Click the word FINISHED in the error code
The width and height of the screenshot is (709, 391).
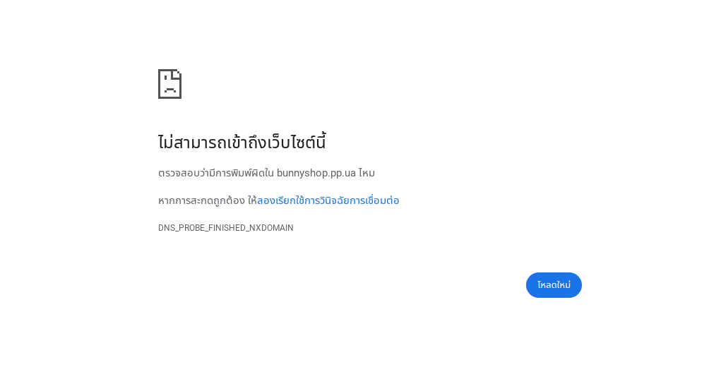click(x=227, y=228)
